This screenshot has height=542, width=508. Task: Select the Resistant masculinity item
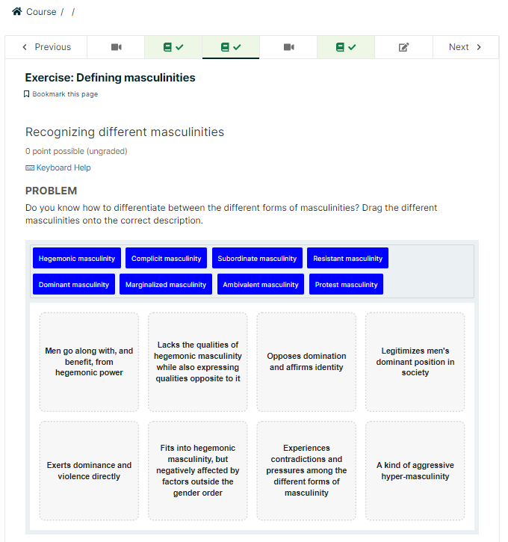[x=347, y=258]
